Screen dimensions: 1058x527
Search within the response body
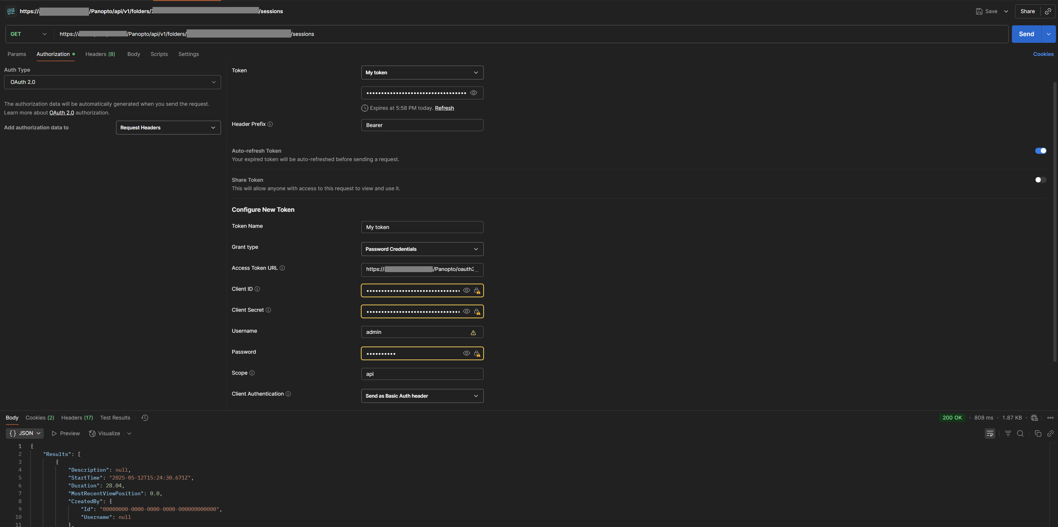pos(1020,433)
